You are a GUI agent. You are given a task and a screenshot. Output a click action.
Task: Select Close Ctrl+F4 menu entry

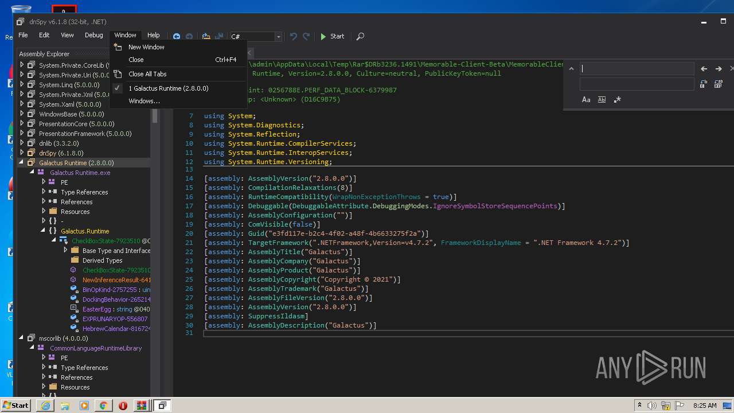click(178, 60)
